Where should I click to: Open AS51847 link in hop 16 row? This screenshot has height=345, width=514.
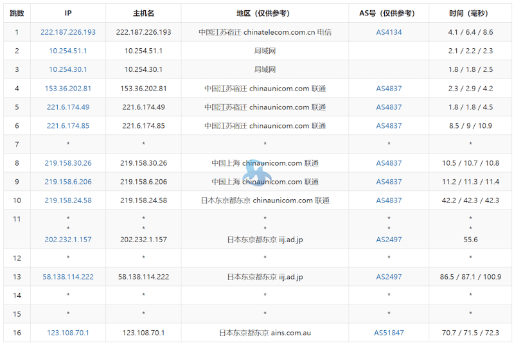tap(389, 333)
